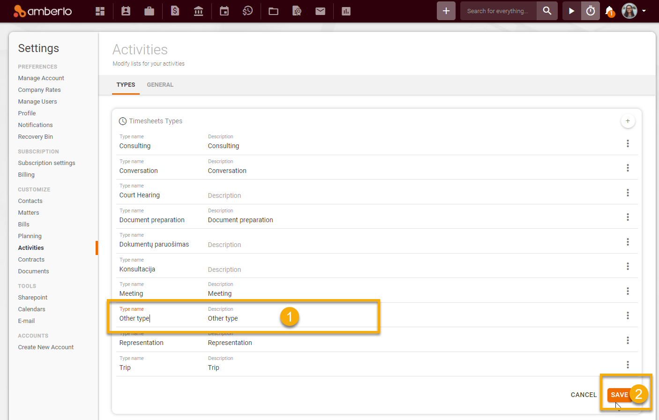Open the Bills dollar-tag icon
The image size is (659, 420).
click(174, 11)
